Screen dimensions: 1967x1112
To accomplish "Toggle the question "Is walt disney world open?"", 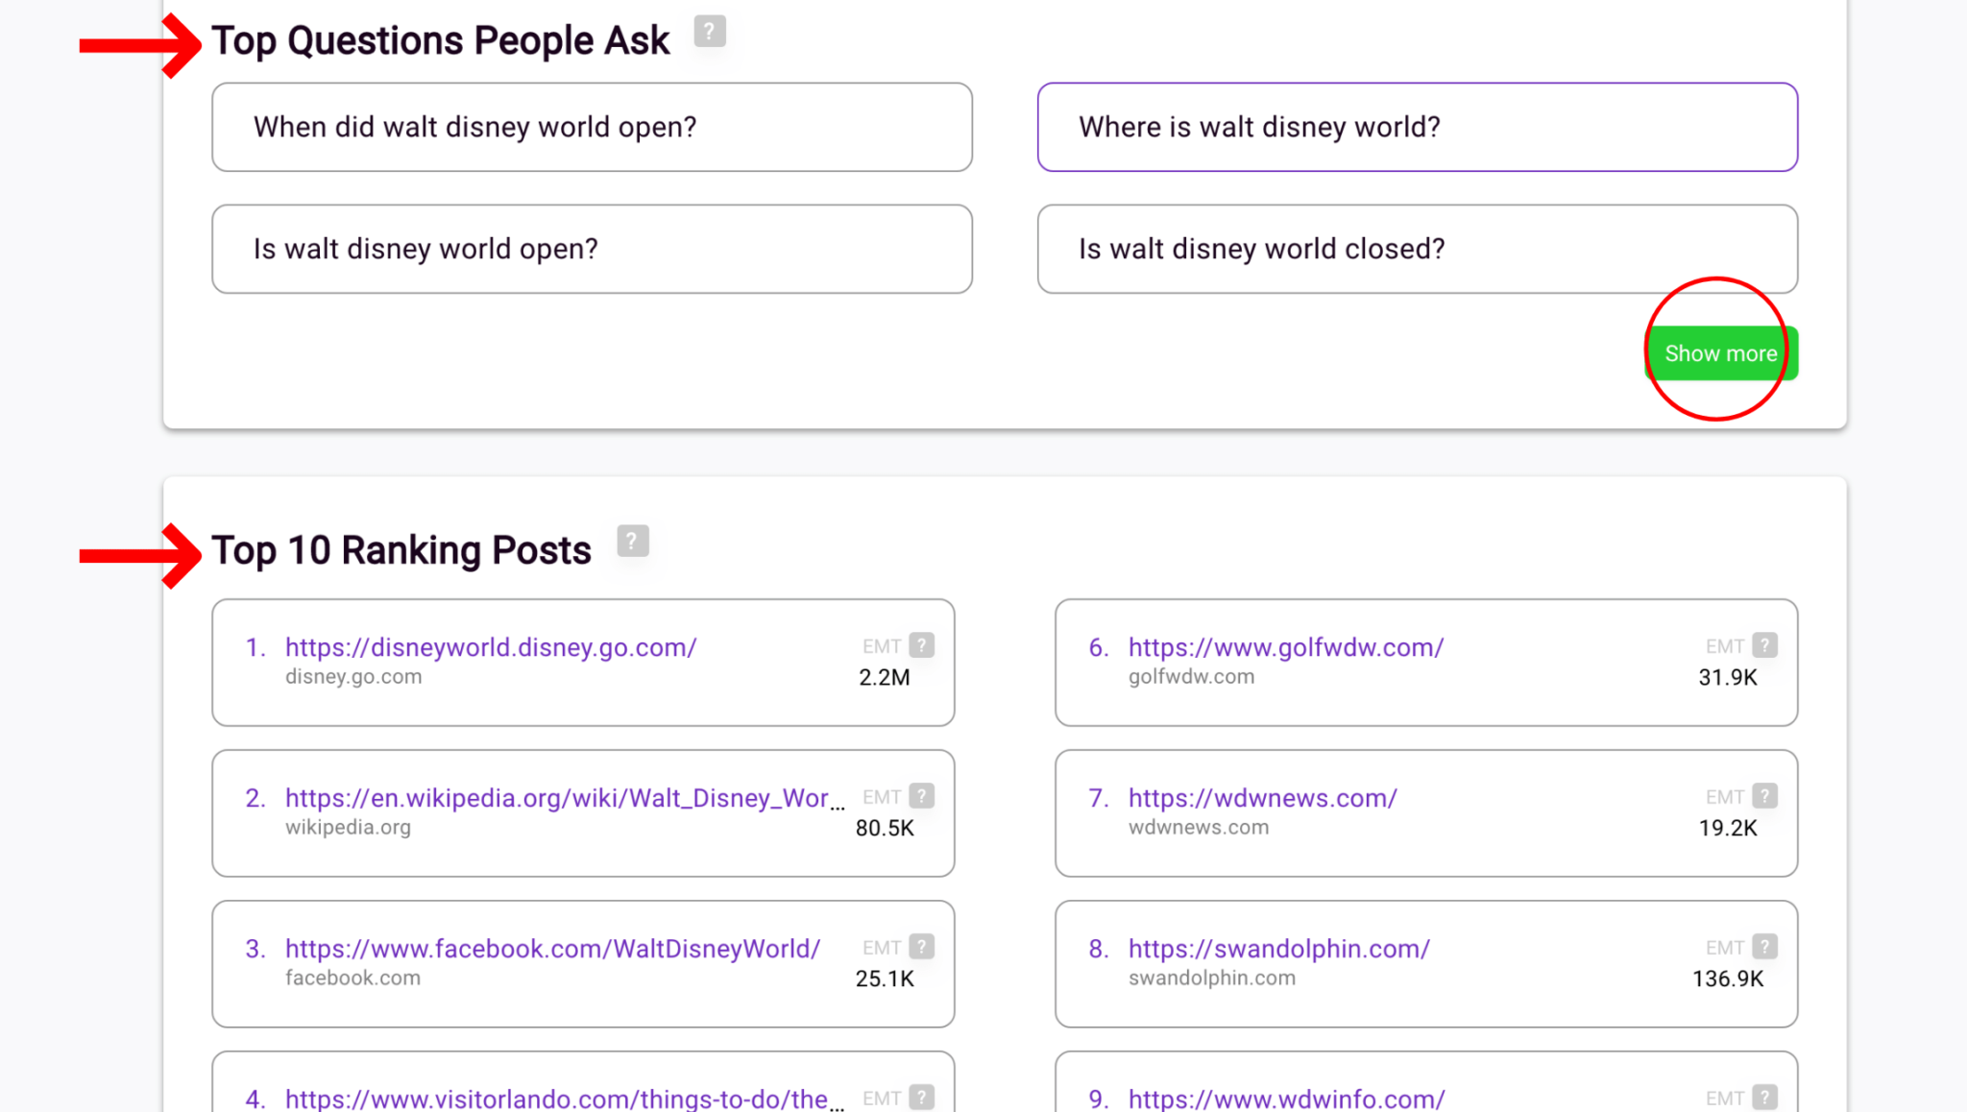I will click(591, 249).
